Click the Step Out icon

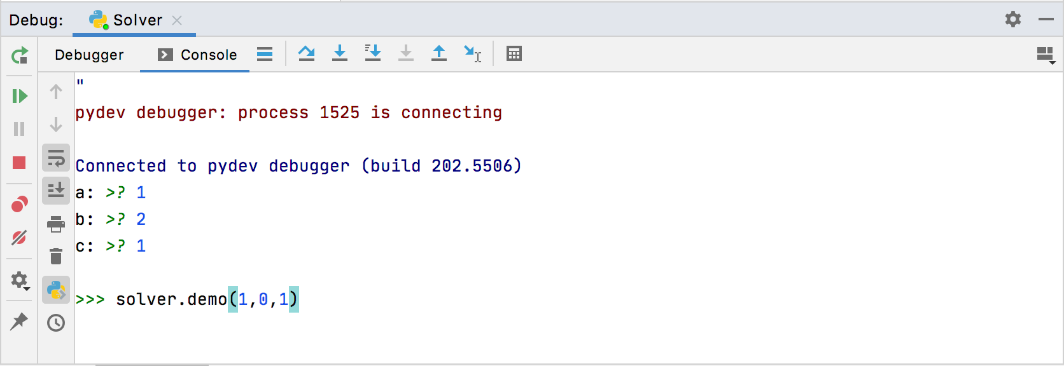439,54
